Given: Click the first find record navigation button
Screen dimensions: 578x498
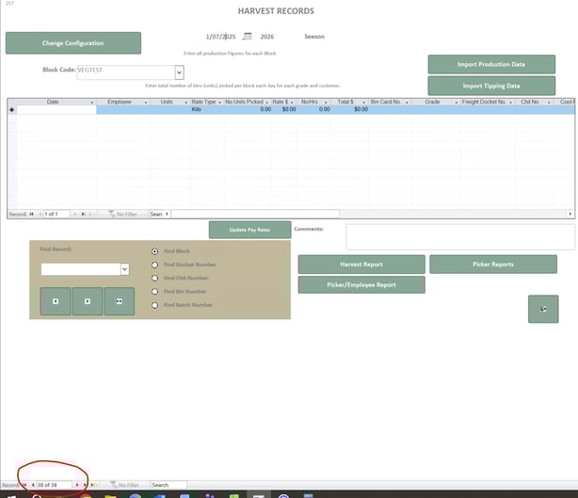Looking at the screenshot, I should pyautogui.click(x=56, y=301).
